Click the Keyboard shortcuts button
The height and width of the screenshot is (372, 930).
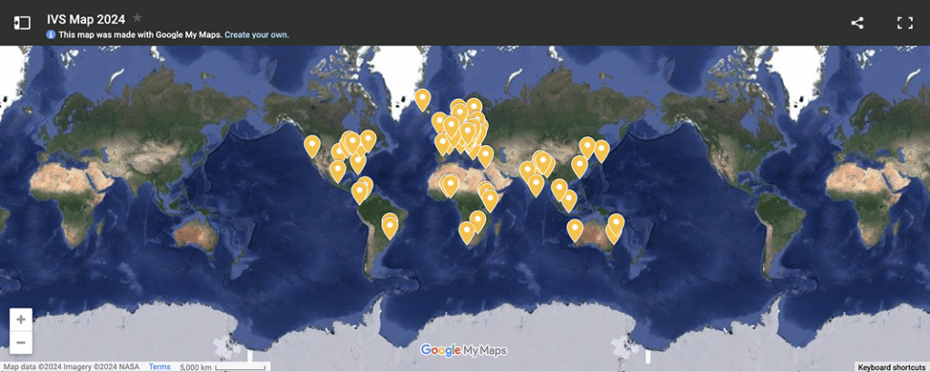(x=891, y=367)
